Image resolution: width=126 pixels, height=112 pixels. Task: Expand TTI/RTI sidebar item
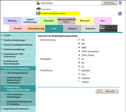click(18, 36)
